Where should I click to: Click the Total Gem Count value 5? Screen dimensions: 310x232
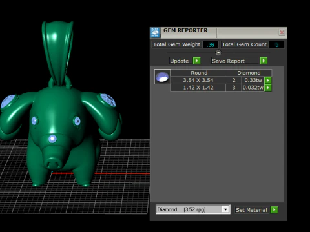click(276, 44)
